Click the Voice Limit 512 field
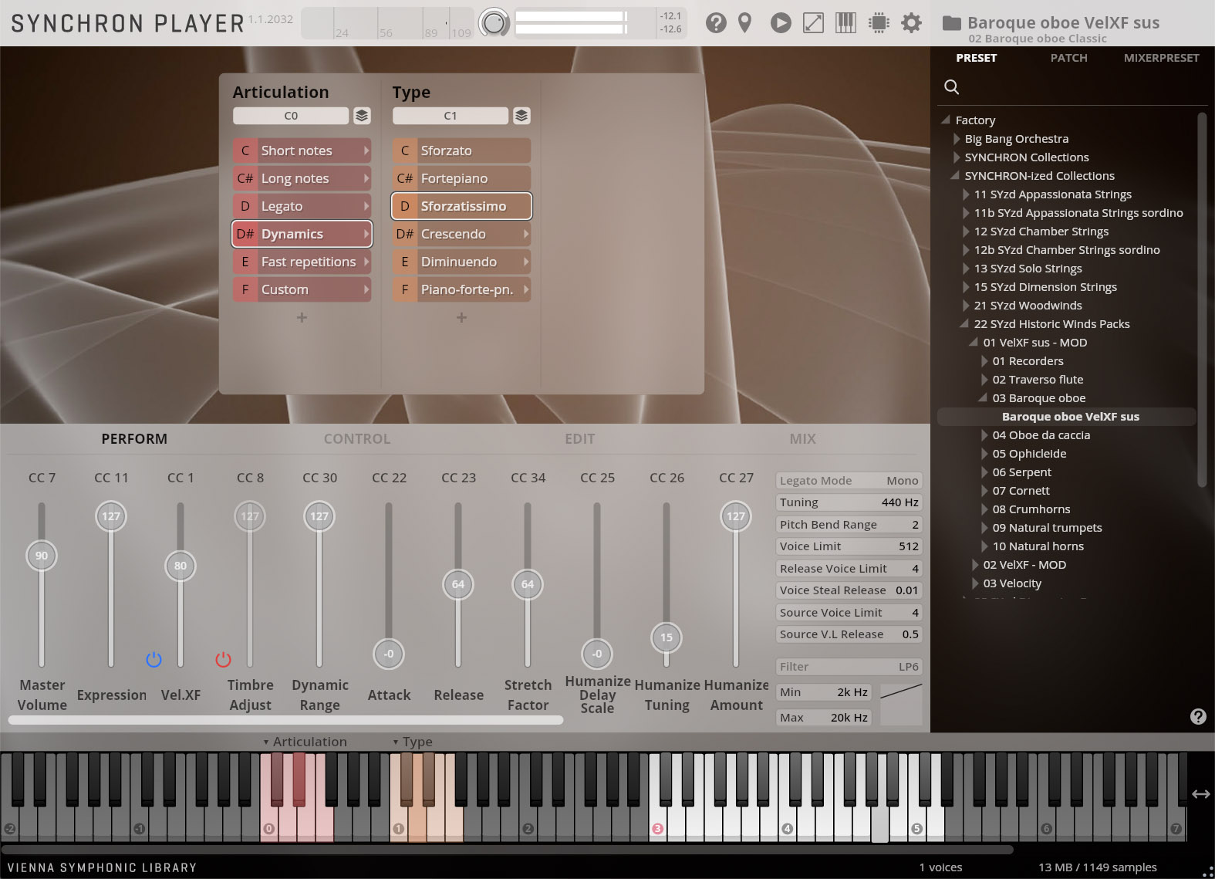This screenshot has height=879, width=1215. (849, 546)
